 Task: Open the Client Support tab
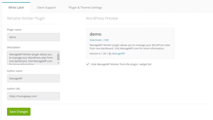click(x=46, y=7)
